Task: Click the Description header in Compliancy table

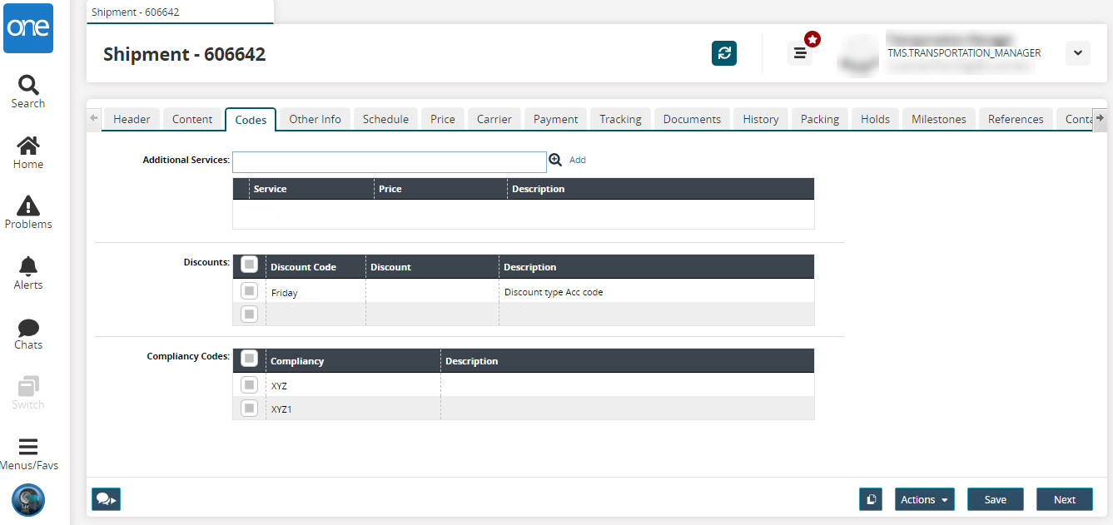Action: (x=628, y=361)
